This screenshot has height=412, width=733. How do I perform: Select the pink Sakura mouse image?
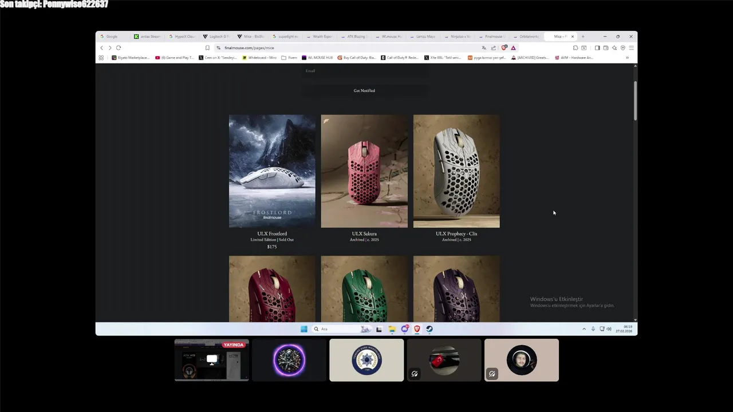(x=364, y=171)
